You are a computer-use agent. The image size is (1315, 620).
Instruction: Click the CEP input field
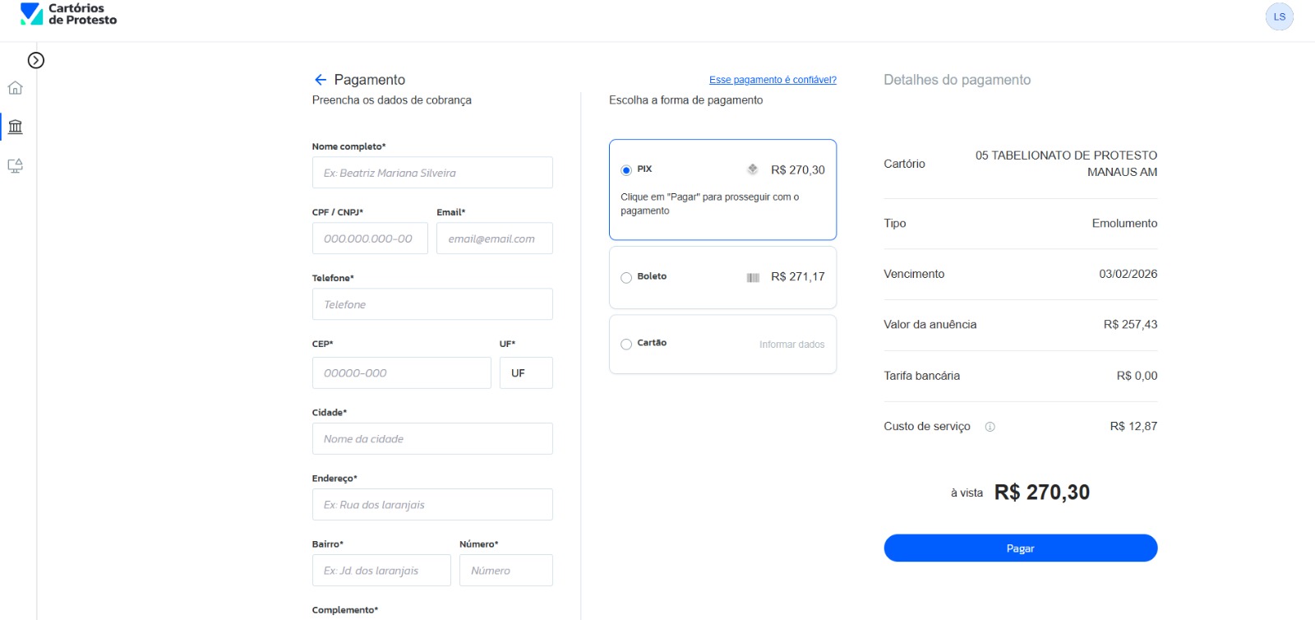401,373
